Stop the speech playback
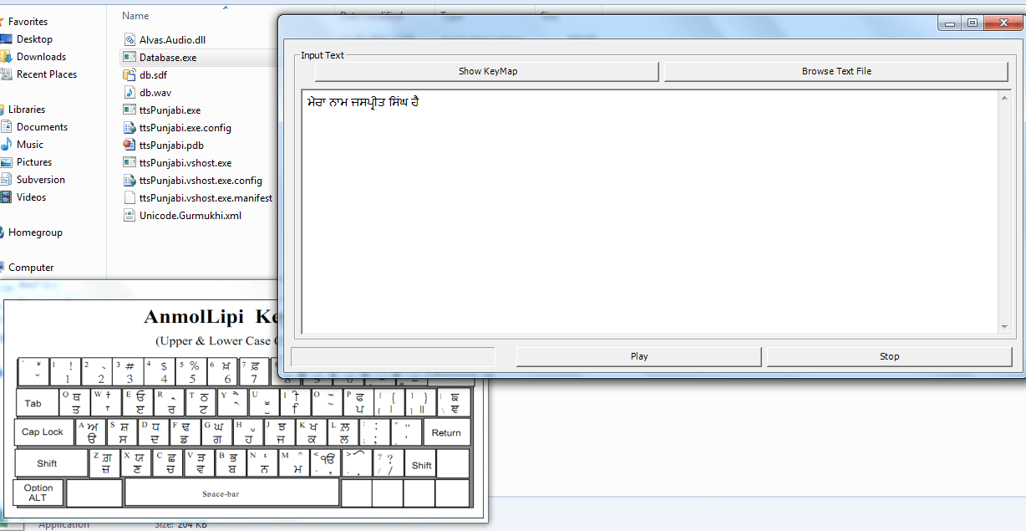This screenshot has width=1026, height=531. (x=889, y=356)
